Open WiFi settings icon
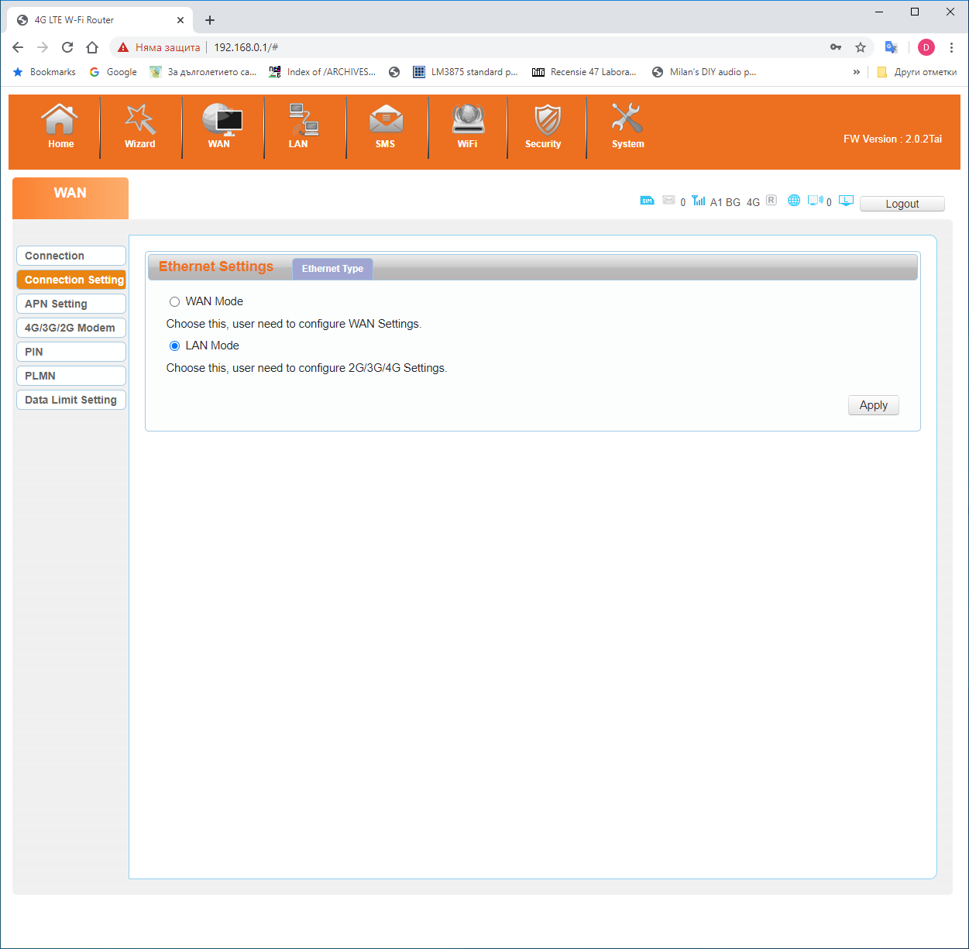The height and width of the screenshot is (949, 969). coord(468,119)
